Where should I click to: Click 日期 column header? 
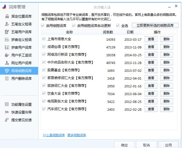(130, 32)
